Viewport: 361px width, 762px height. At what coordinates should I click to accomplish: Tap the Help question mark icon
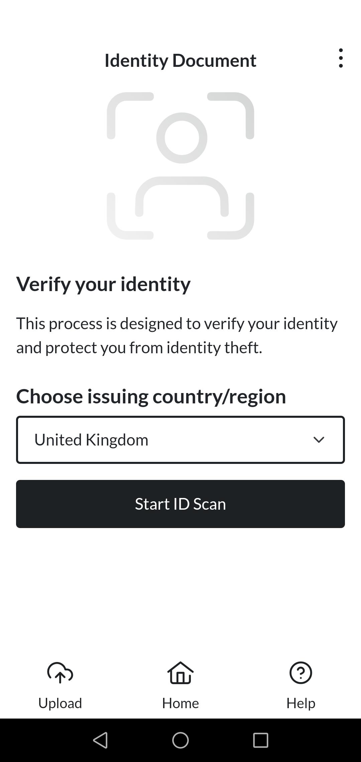point(300,672)
